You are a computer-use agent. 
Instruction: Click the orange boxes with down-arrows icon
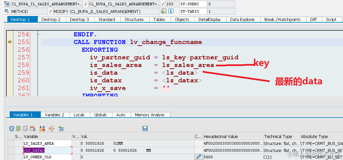[x=42, y=128]
